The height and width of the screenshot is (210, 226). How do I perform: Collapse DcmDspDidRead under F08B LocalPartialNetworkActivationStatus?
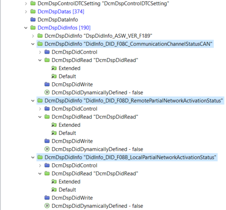click(40, 173)
